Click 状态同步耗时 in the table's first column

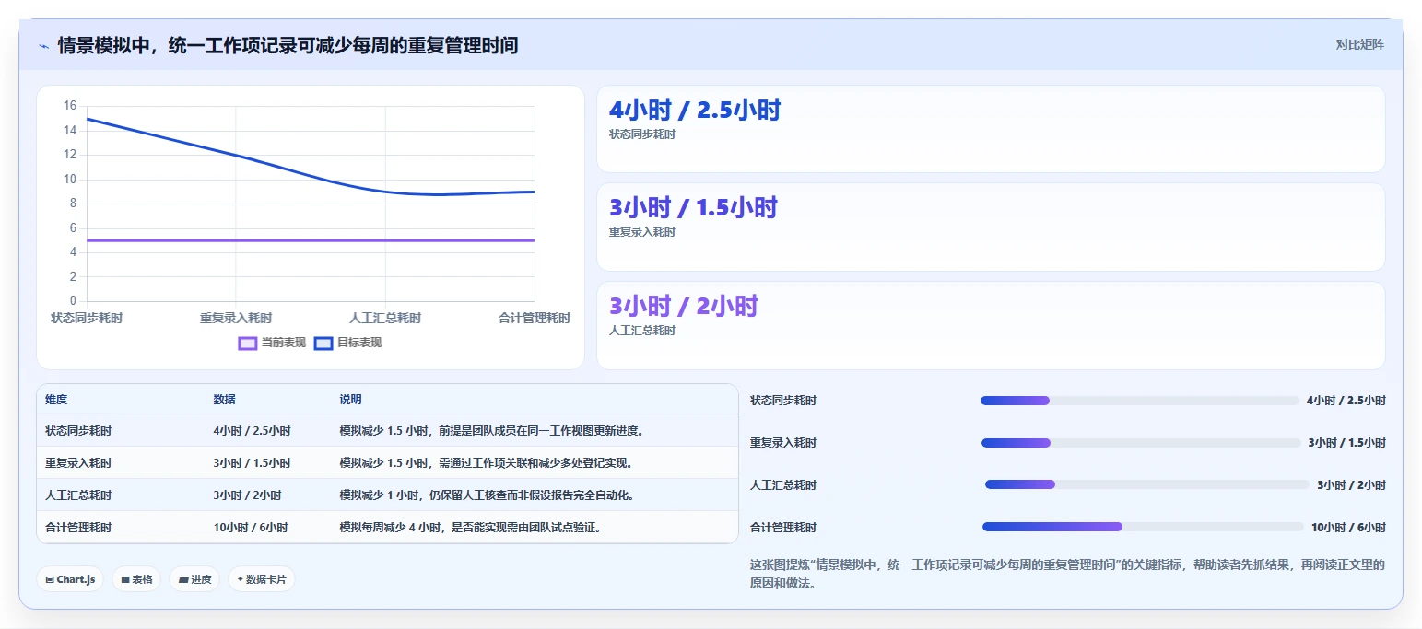point(78,431)
